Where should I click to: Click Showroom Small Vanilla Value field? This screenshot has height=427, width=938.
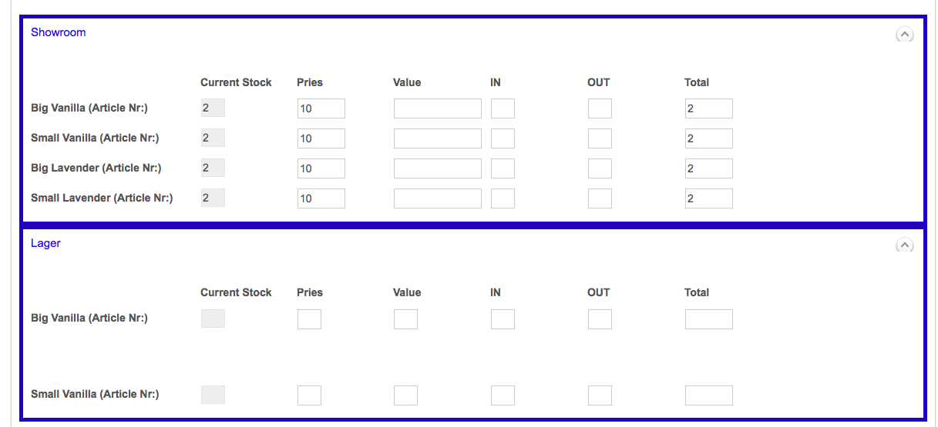437,138
